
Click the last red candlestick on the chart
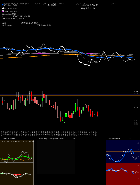(98, 114)
